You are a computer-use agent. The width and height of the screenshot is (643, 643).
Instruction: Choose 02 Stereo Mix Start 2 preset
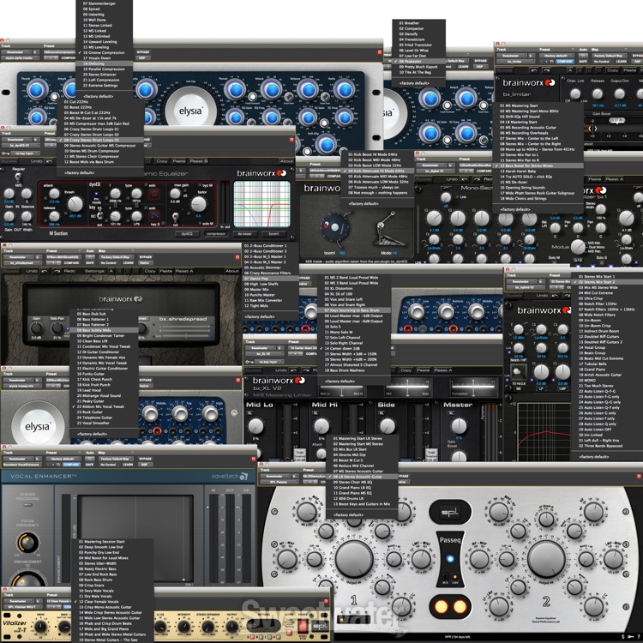click(x=607, y=282)
